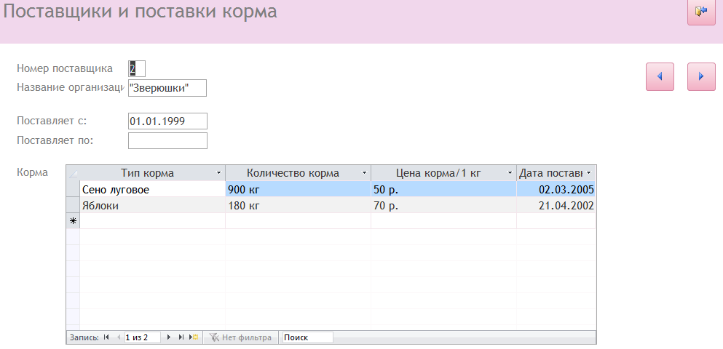Focus the 'Номер поставщика' number field
Image resolution: width=723 pixels, height=349 pixels.
pyautogui.click(x=136, y=68)
